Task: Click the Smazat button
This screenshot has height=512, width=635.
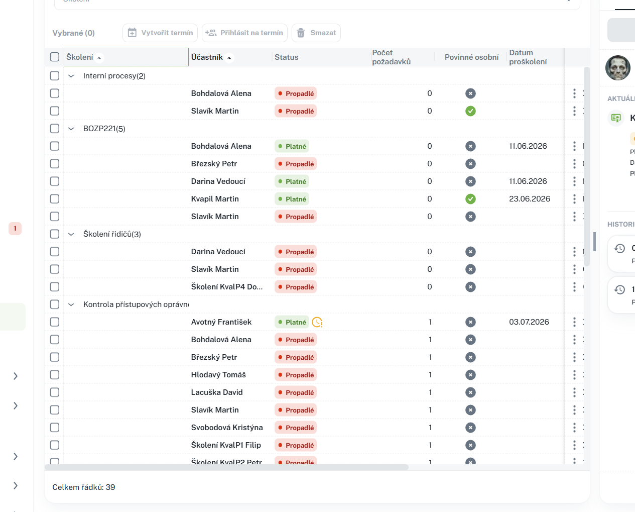Action: [316, 33]
